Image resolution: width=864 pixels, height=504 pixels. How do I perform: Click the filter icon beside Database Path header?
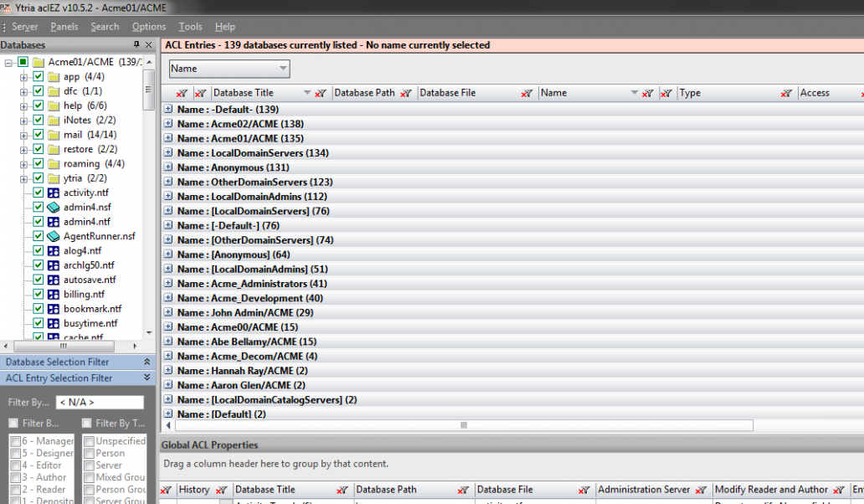tap(406, 94)
